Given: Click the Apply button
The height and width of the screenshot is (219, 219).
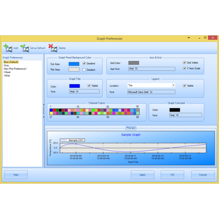Looking at the screenshot, I should point(142,175).
